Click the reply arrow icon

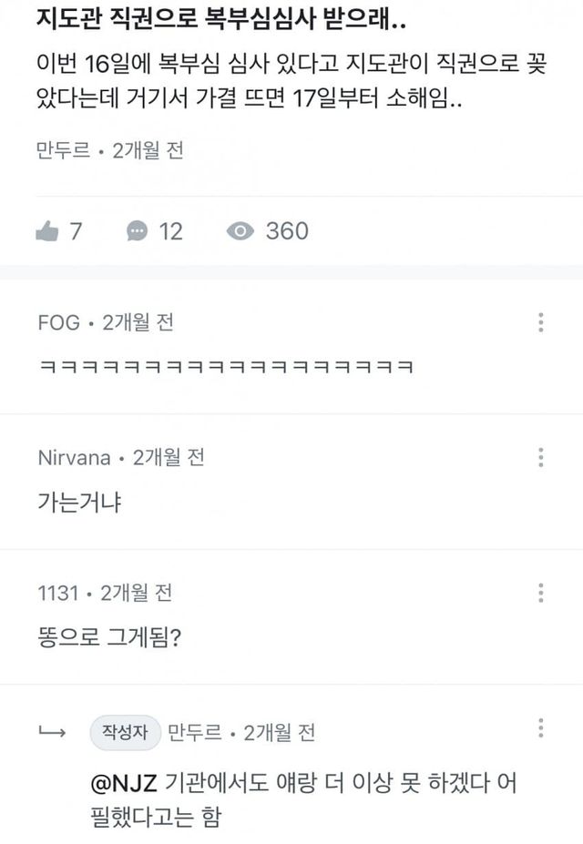(x=49, y=731)
